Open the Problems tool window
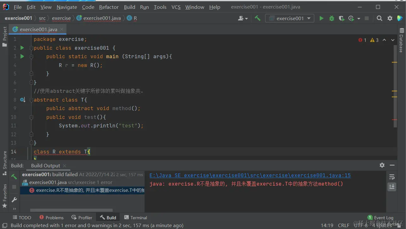406x229 pixels. tap(51, 217)
